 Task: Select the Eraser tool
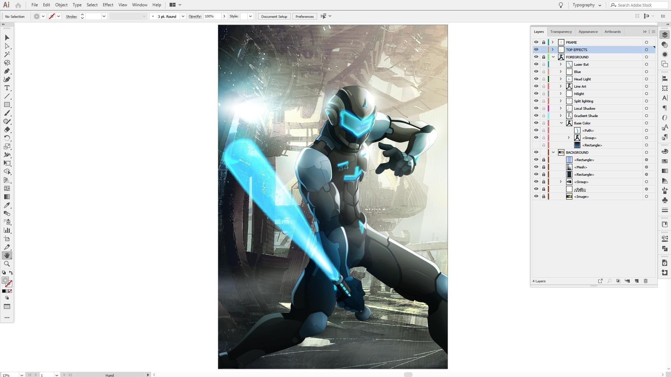(x=7, y=130)
